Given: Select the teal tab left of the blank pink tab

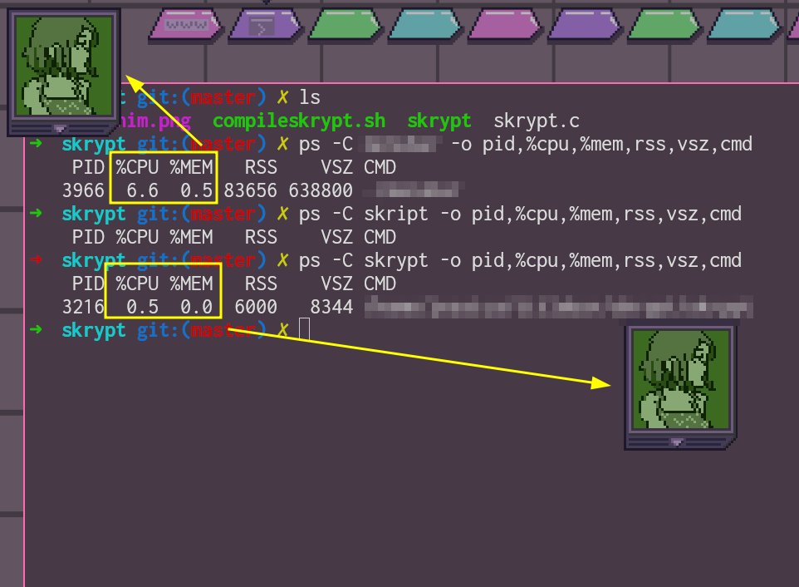Looking at the screenshot, I should click(x=425, y=24).
